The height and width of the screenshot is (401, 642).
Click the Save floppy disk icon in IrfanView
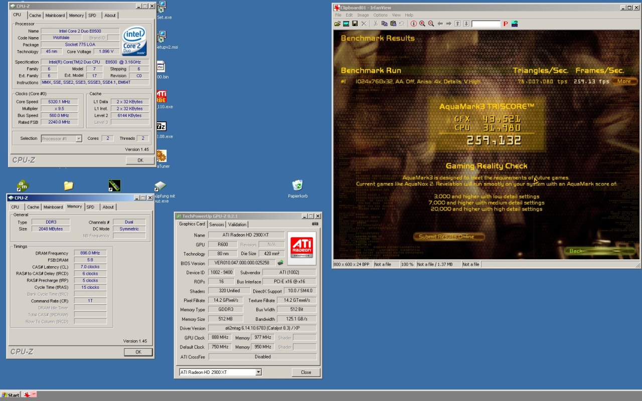point(355,24)
